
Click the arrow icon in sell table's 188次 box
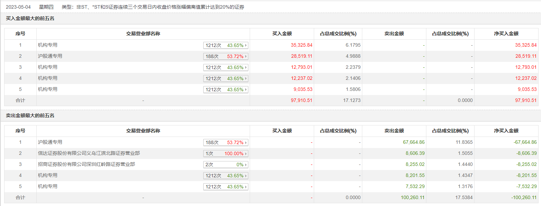click(x=246, y=142)
